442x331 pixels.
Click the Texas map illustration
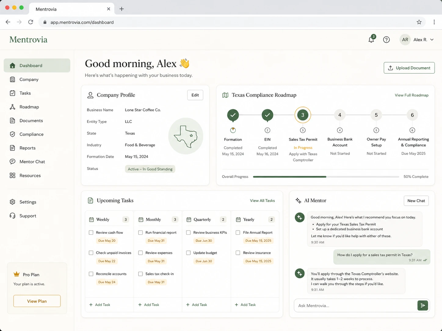click(186, 136)
